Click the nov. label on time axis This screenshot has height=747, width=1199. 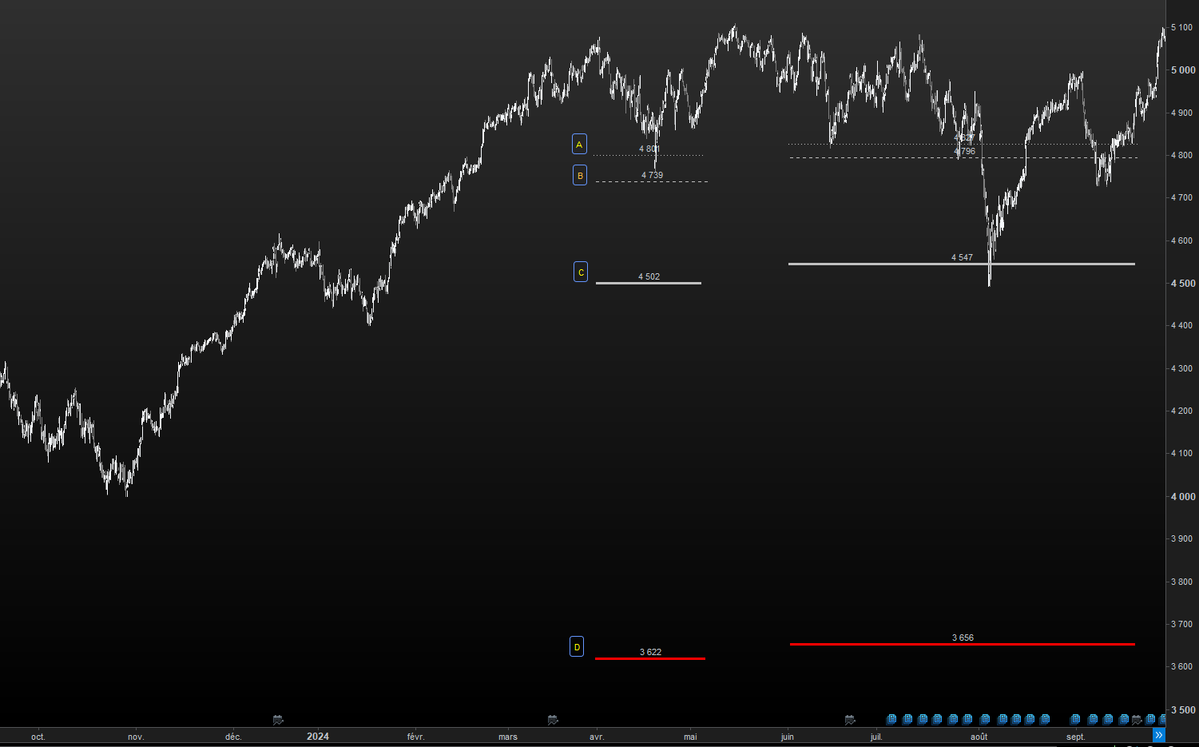pos(136,737)
